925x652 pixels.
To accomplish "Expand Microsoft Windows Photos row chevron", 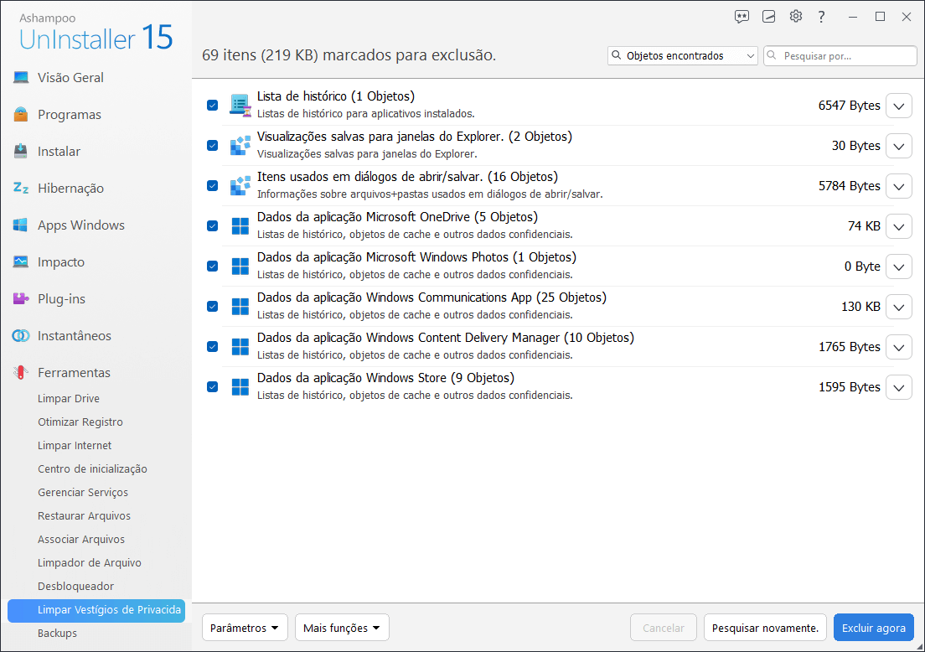I will pyautogui.click(x=898, y=266).
